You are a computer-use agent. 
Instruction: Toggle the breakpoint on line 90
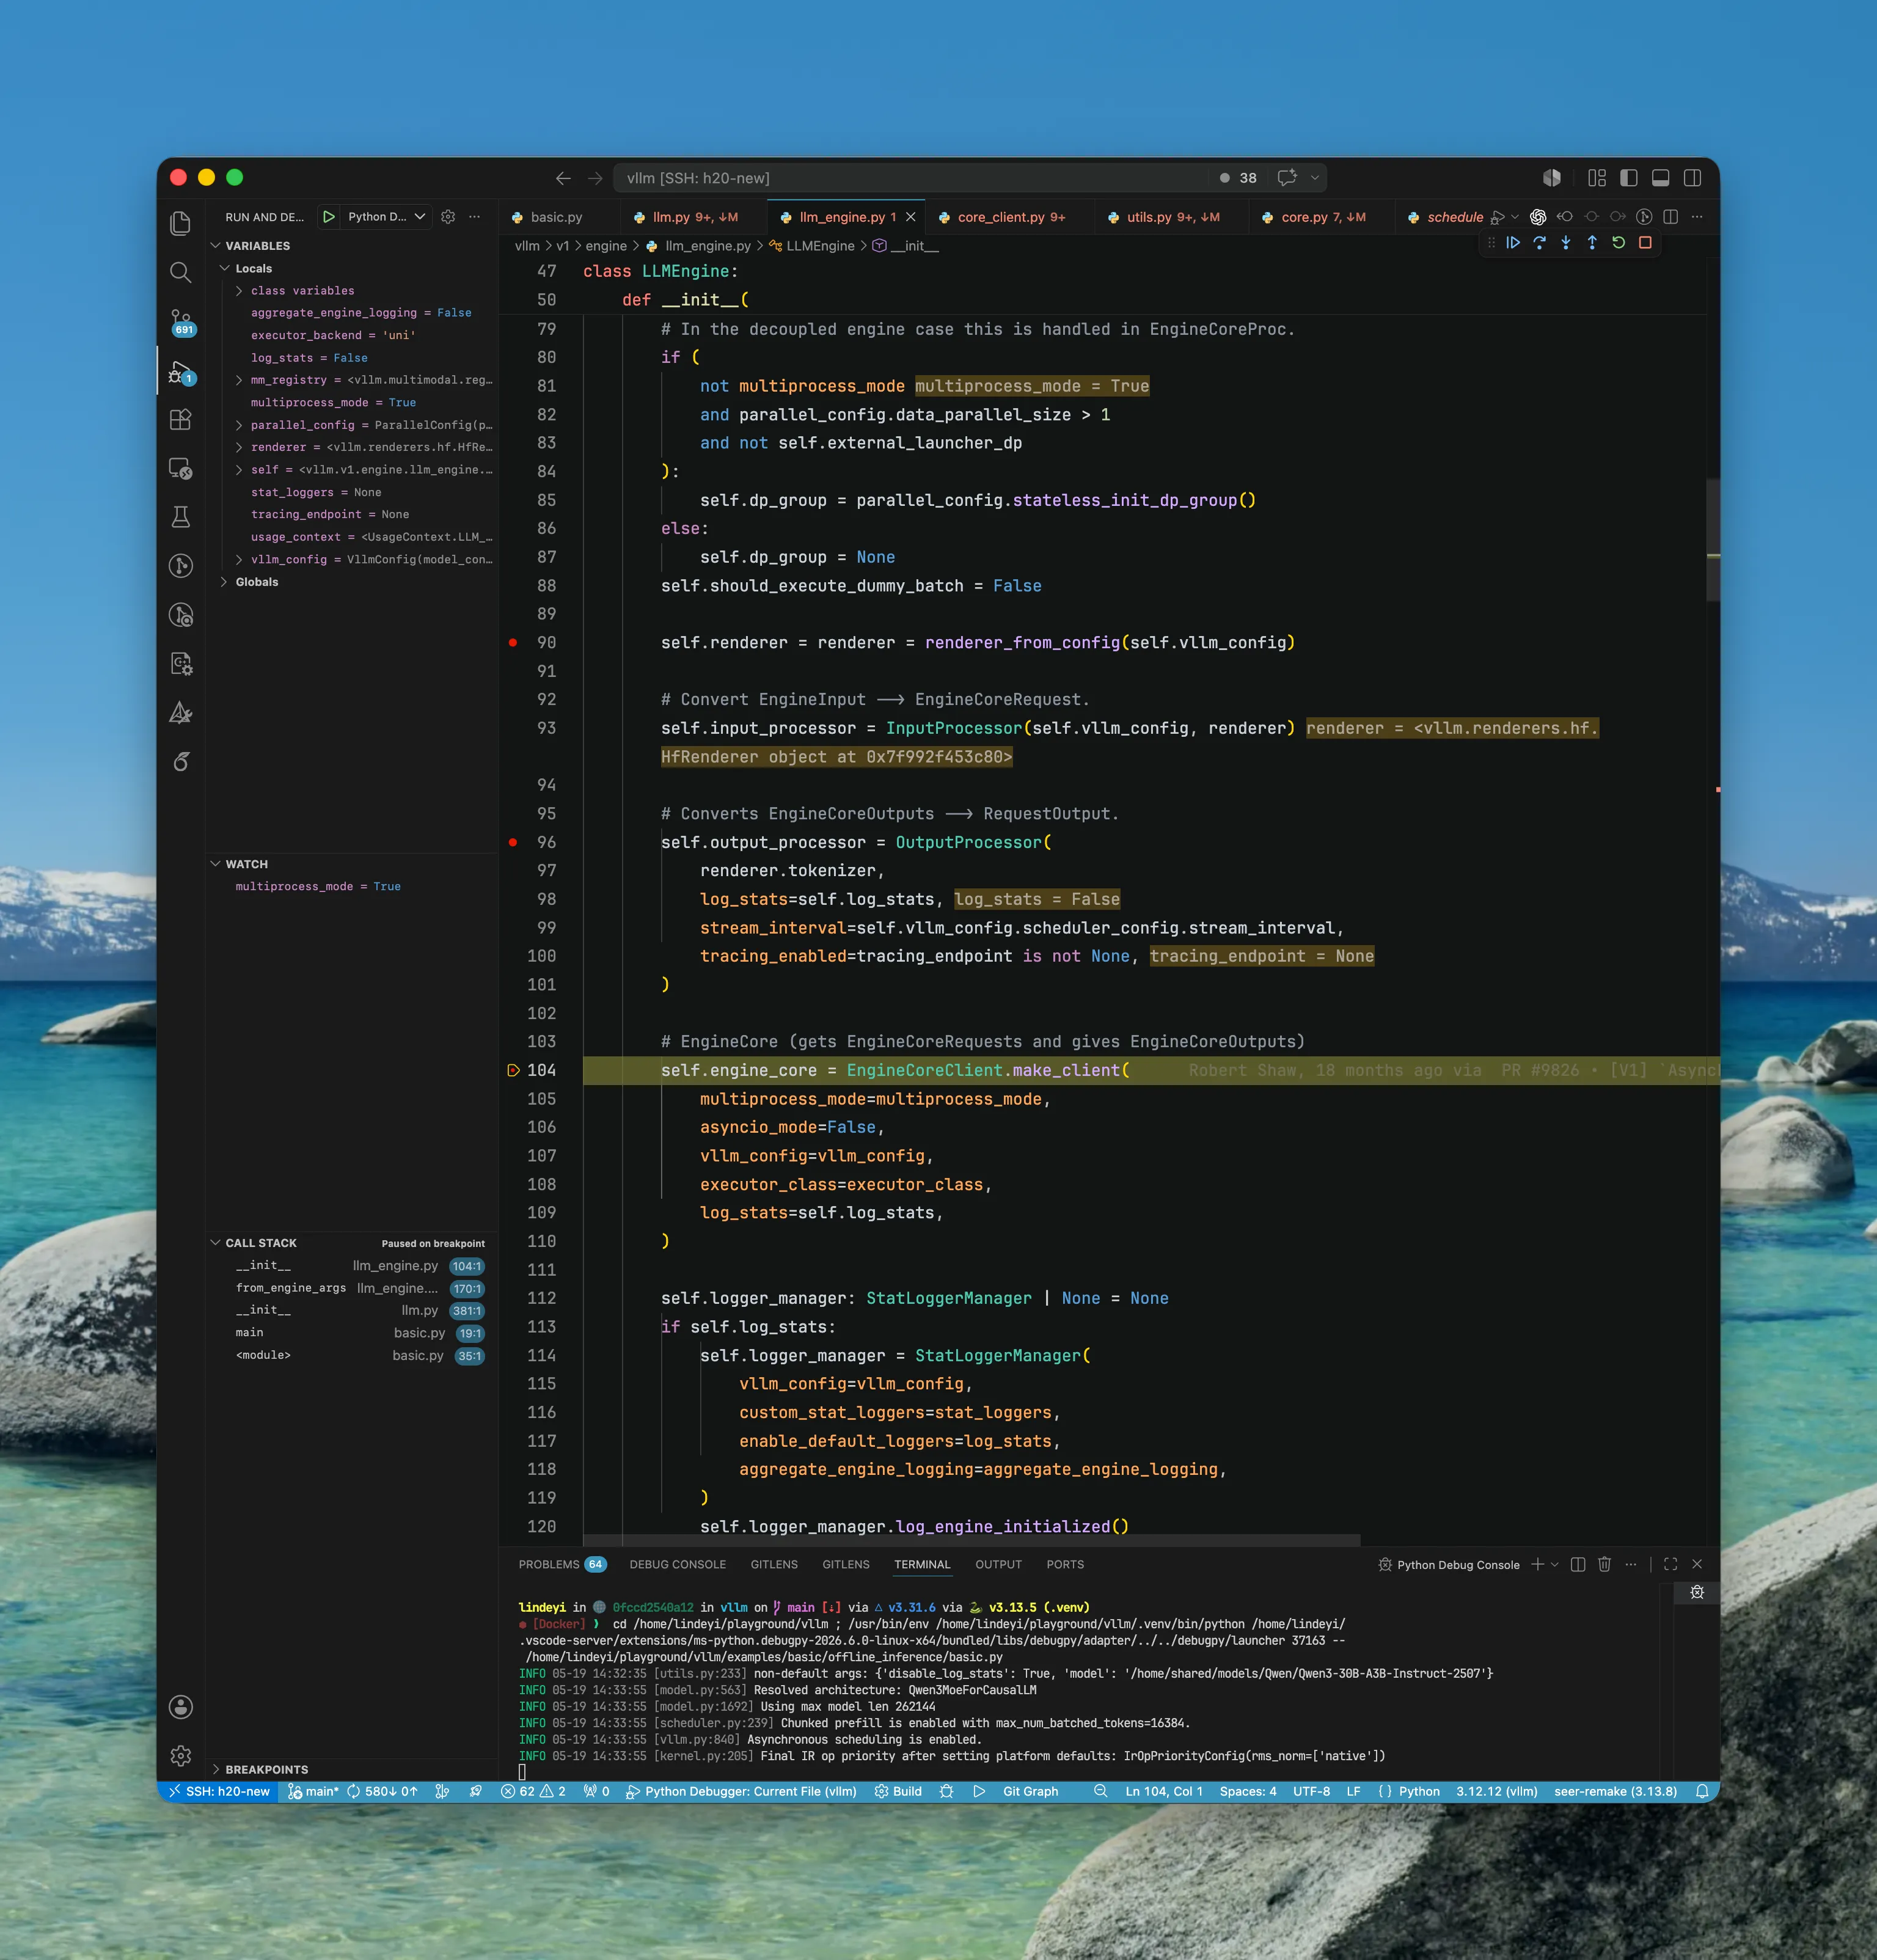coord(513,643)
